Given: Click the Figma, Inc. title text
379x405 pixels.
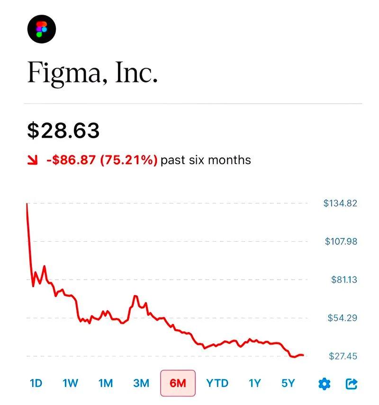Looking at the screenshot, I should coord(92,72).
